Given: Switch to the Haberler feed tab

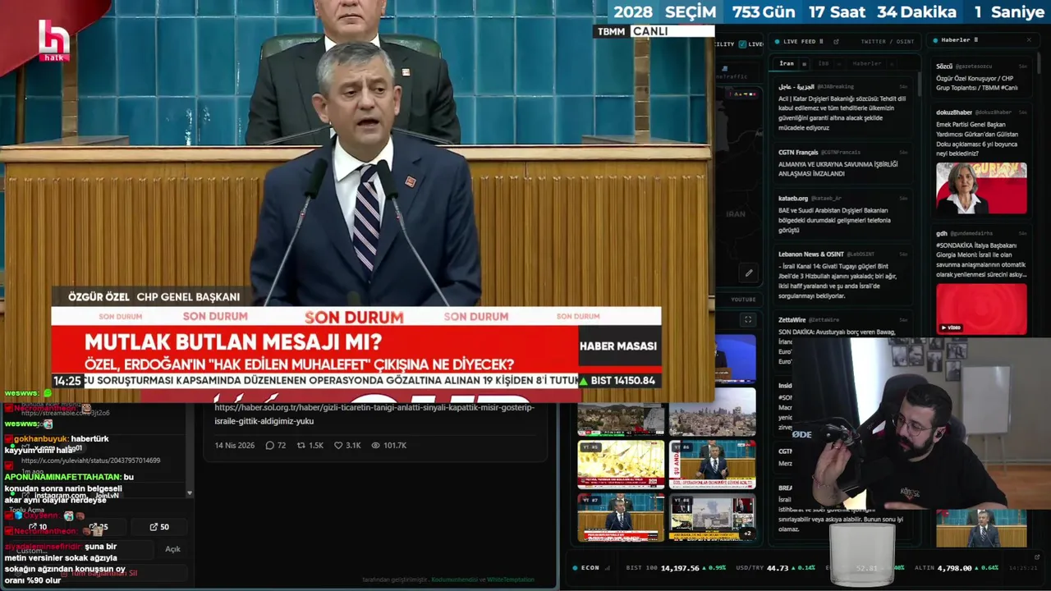Looking at the screenshot, I should click(x=866, y=63).
